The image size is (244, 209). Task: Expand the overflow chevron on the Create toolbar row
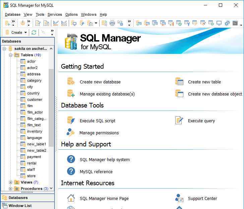(x=52, y=32)
